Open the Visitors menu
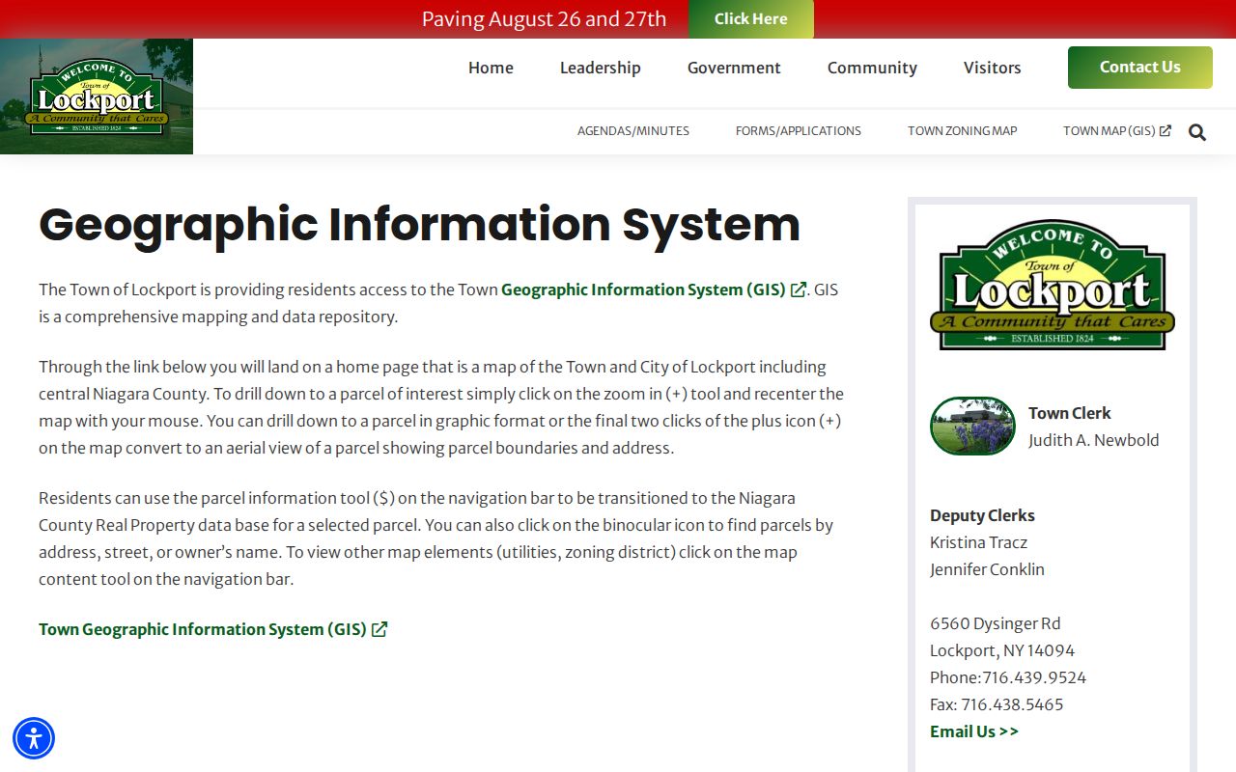Viewport: 1236px width, 772px height. pos(993,68)
